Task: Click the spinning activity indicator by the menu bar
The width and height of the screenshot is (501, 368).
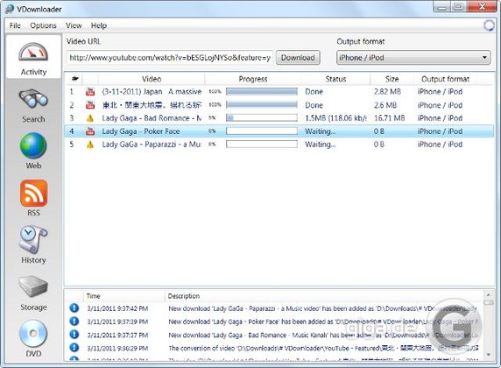Action: tap(489, 25)
